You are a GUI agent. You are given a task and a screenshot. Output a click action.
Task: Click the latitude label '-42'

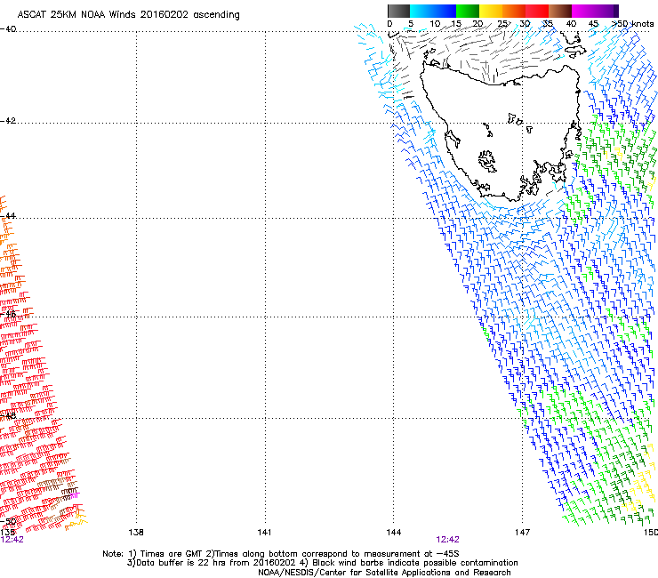pos(8,121)
